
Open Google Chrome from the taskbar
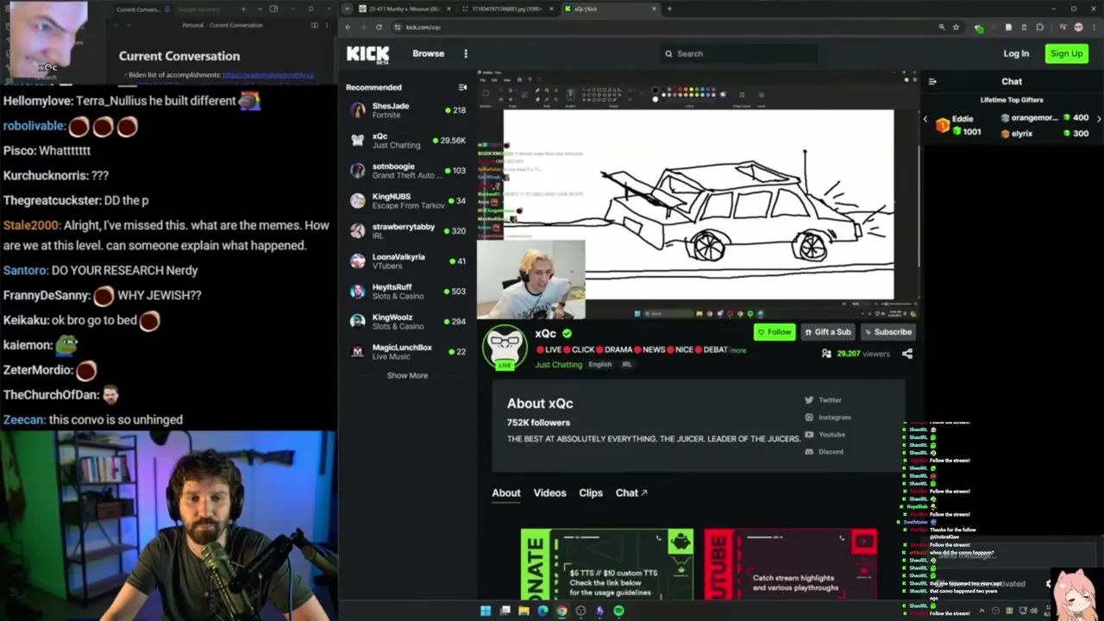click(x=561, y=611)
